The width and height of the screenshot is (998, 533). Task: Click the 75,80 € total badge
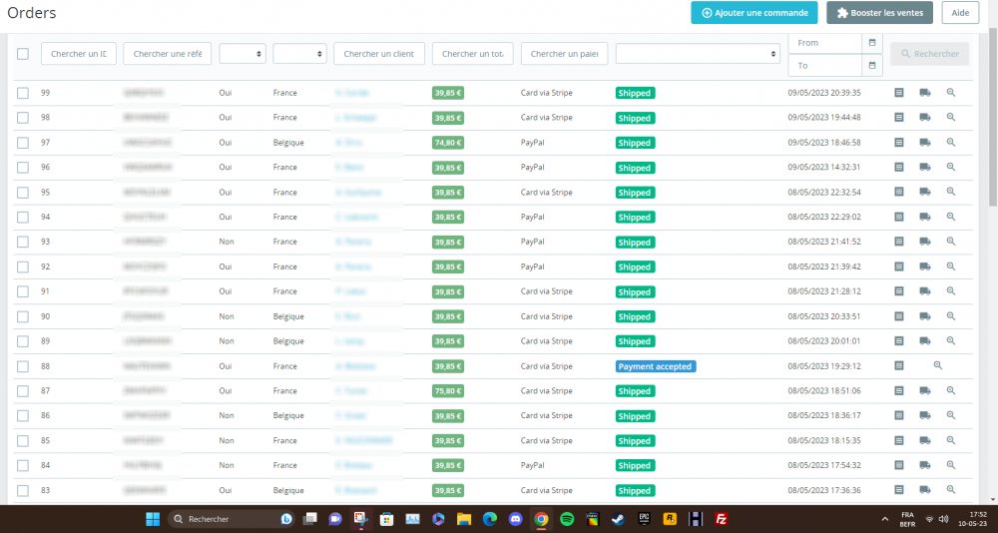coord(448,391)
